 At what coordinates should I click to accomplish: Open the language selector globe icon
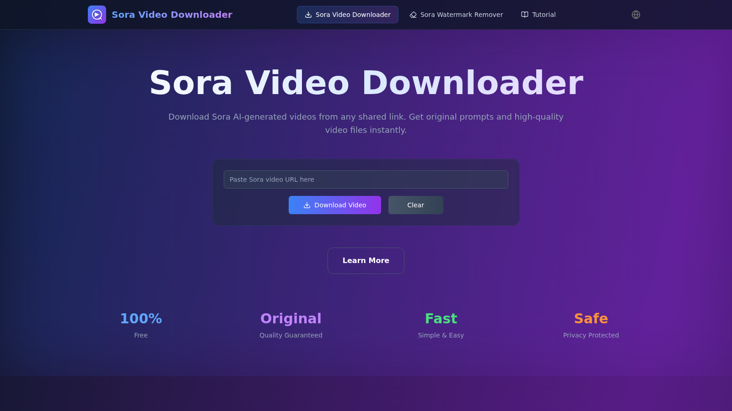coord(635,15)
